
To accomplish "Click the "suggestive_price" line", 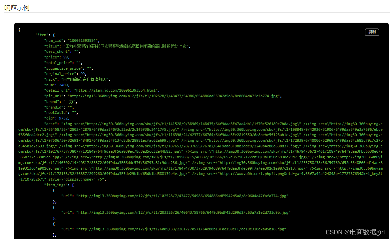I will [x=69, y=68].
